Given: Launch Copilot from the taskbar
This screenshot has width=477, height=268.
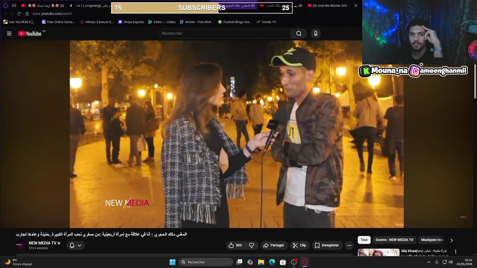Looking at the screenshot, I should coord(250,262).
